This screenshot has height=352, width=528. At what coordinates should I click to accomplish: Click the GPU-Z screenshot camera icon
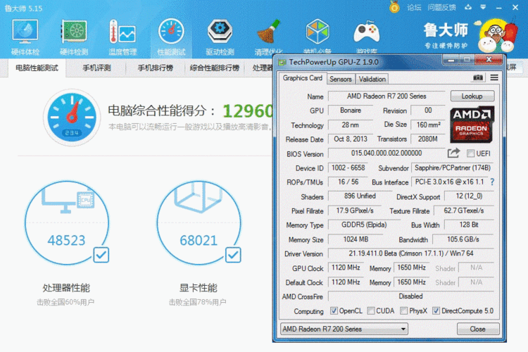(x=478, y=78)
